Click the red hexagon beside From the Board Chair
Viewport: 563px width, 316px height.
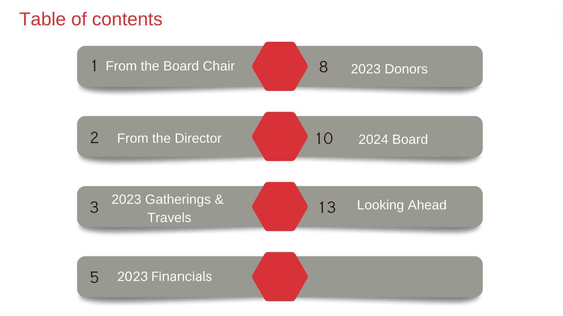pos(280,66)
